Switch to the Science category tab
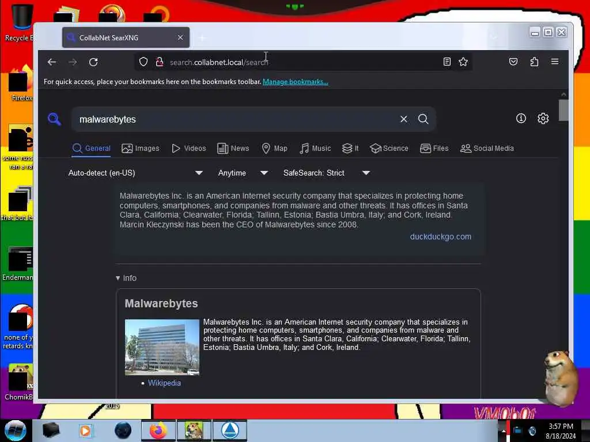This screenshot has height=442, width=590. (389, 148)
